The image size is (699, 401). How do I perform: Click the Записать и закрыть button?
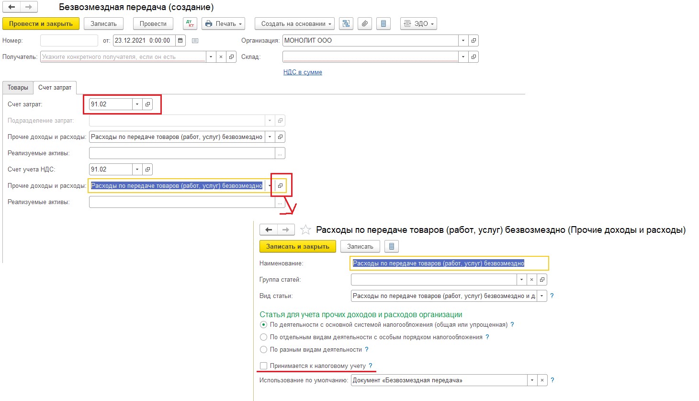pos(298,246)
